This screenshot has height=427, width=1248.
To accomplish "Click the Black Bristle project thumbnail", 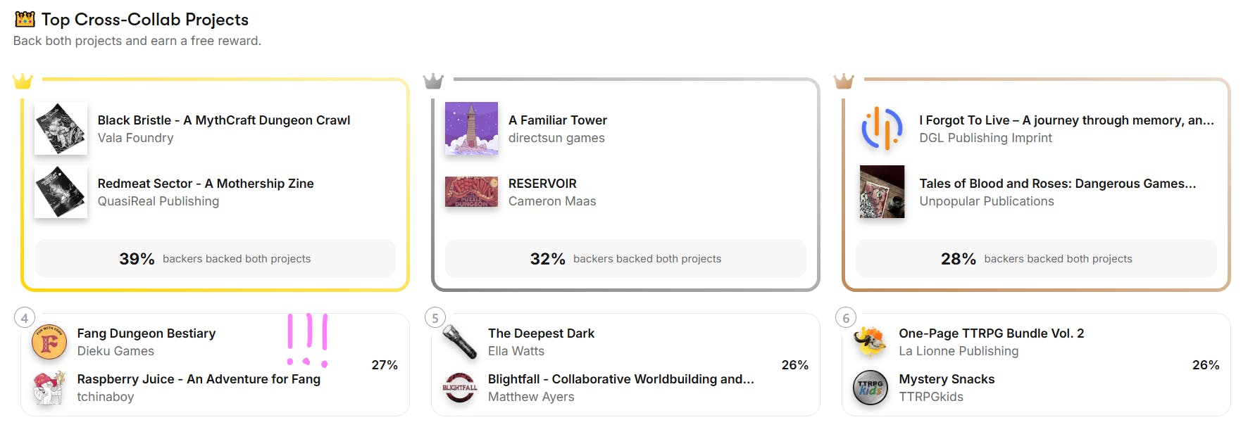I will click(x=61, y=129).
